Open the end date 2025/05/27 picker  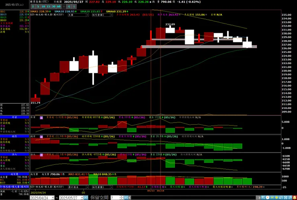71,198
